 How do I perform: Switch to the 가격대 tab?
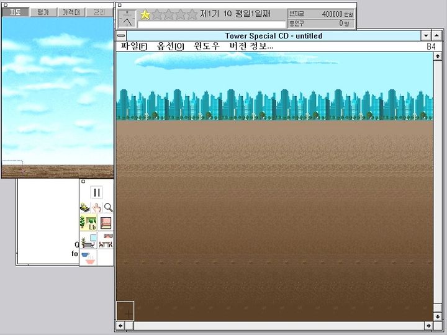pos(71,12)
